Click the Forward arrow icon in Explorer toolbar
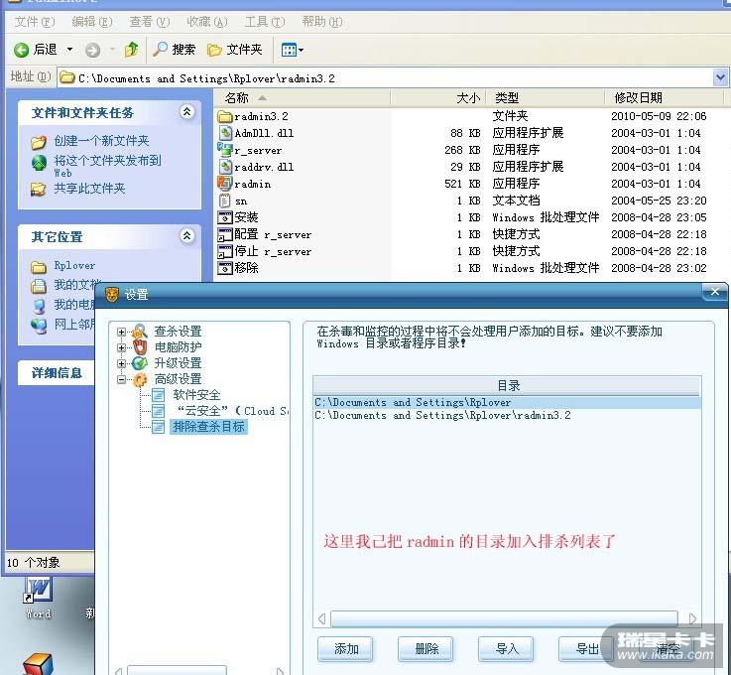731x675 pixels. (92, 50)
